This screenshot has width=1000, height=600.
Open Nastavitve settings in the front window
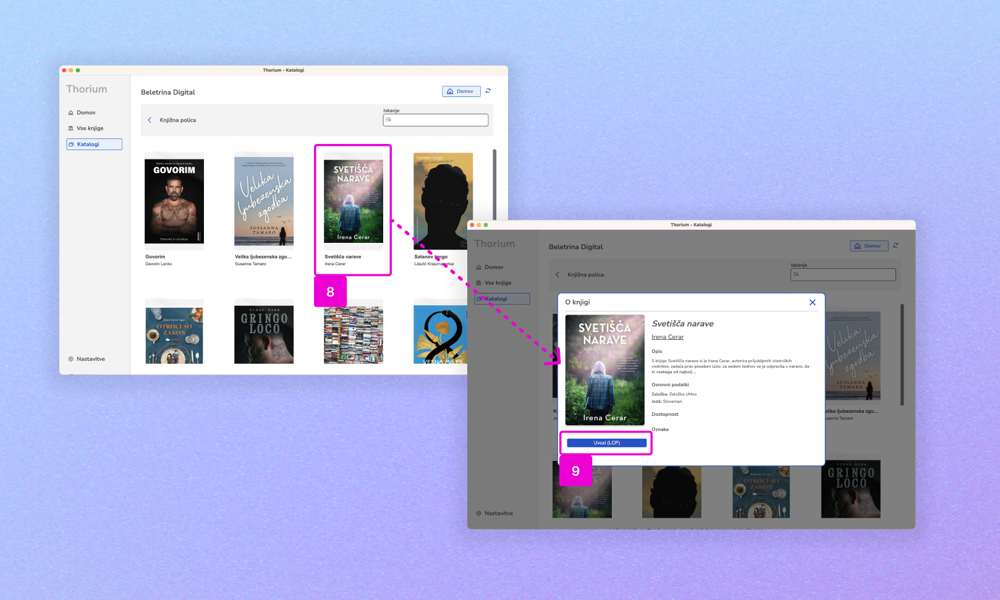click(x=494, y=513)
